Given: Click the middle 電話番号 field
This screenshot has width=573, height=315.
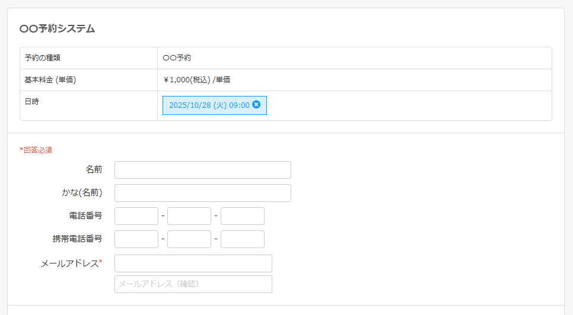Looking at the screenshot, I should pyautogui.click(x=189, y=216).
